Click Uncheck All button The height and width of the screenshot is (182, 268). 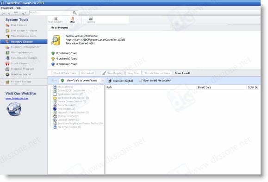(x=87, y=73)
